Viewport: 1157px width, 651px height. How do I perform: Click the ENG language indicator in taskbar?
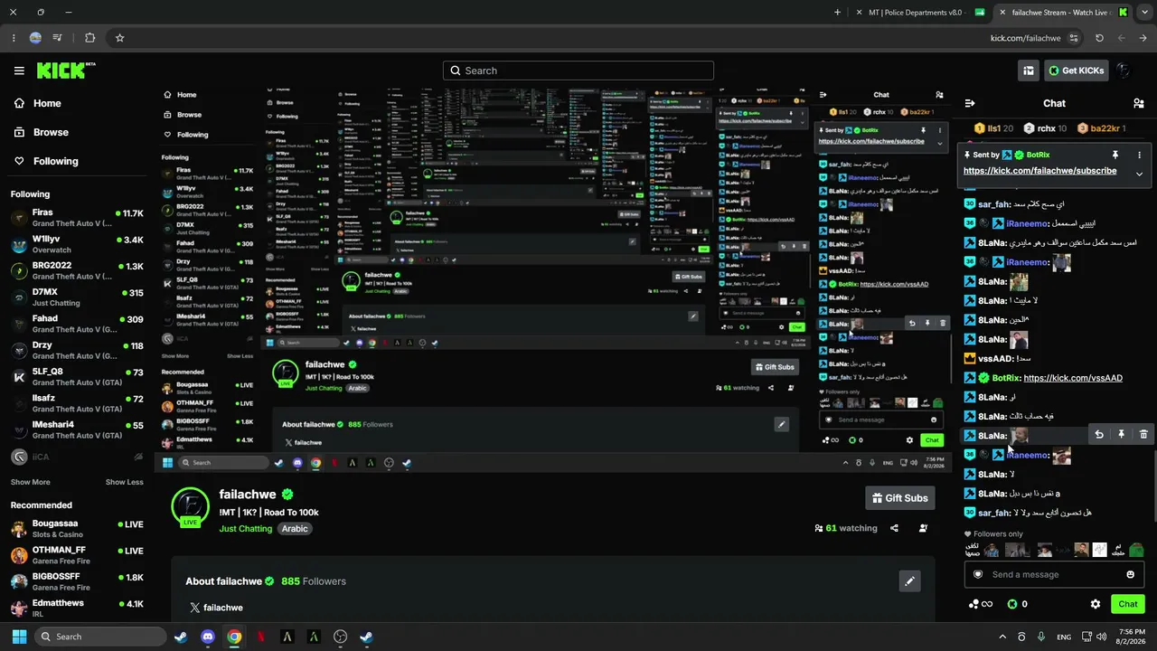1064,637
